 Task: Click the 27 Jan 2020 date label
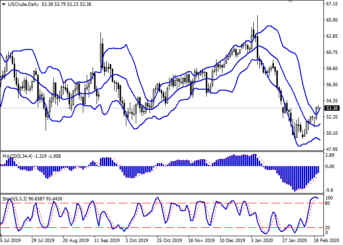pos(294,241)
